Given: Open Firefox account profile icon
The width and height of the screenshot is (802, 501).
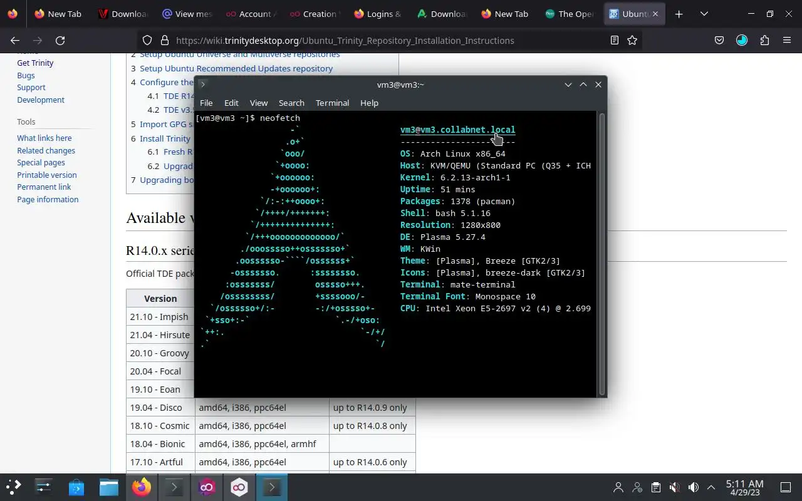Looking at the screenshot, I should click(x=742, y=40).
